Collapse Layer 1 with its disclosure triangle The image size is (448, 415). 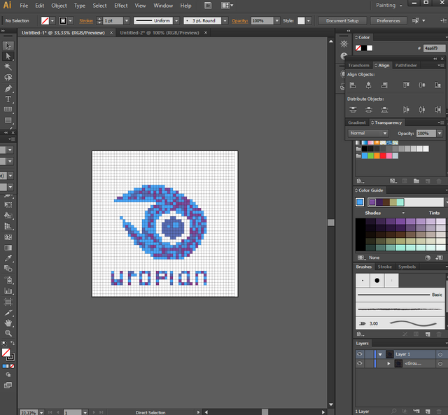380,354
